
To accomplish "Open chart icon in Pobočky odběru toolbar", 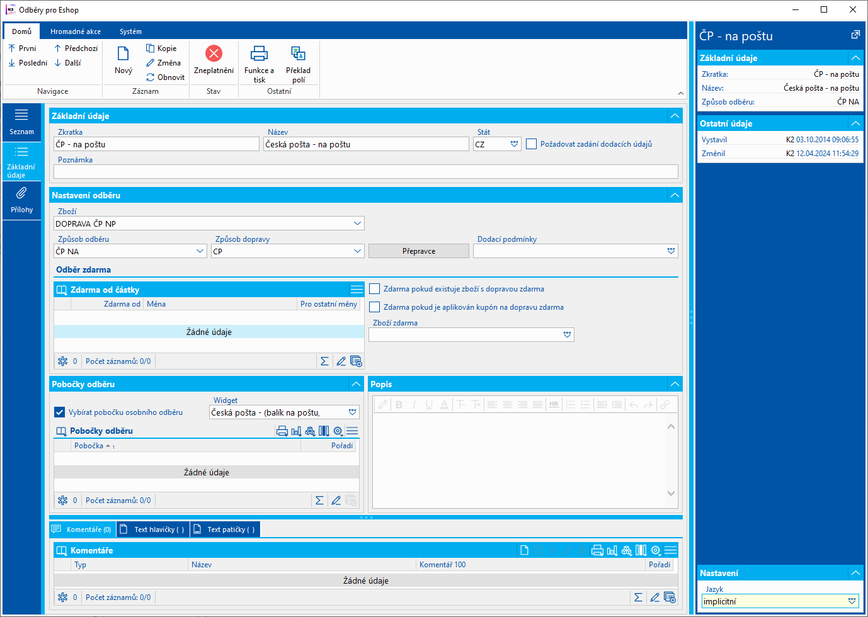I will 296,431.
